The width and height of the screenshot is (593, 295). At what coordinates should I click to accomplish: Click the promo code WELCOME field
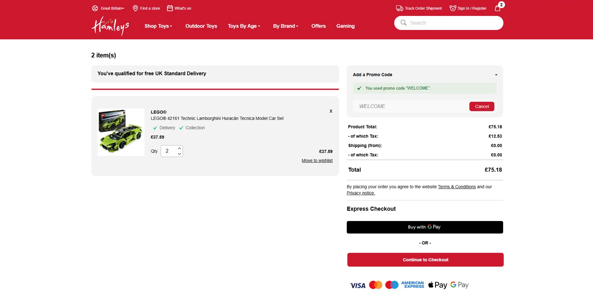pos(410,106)
